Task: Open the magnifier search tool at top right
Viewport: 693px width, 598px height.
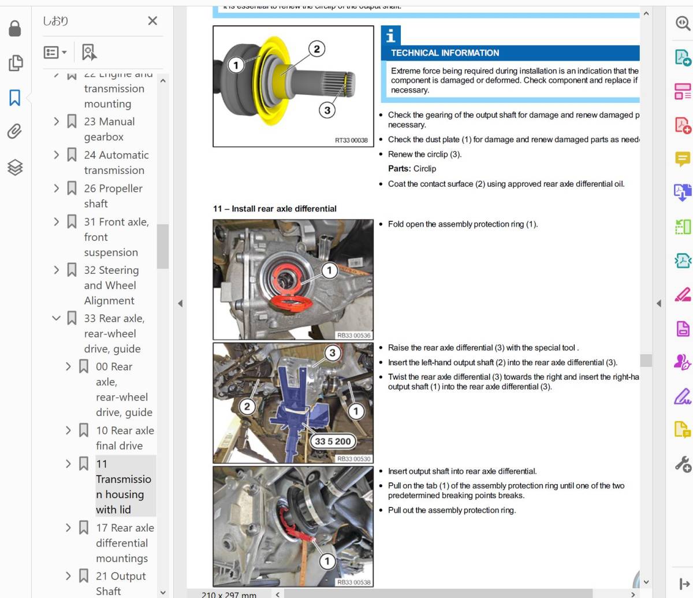Action: pos(683,23)
